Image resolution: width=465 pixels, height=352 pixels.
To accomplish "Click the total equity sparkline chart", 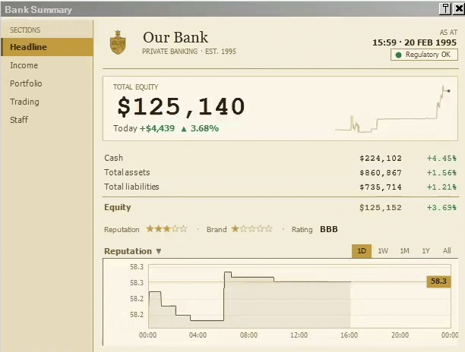I will [x=394, y=109].
